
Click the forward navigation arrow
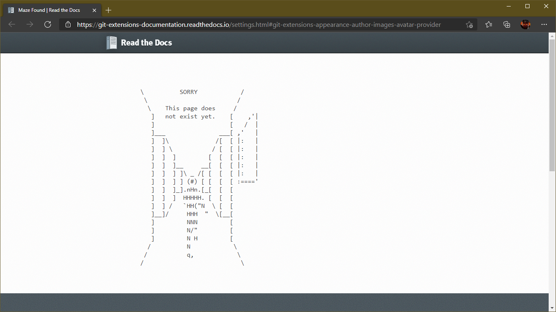[x=29, y=24]
